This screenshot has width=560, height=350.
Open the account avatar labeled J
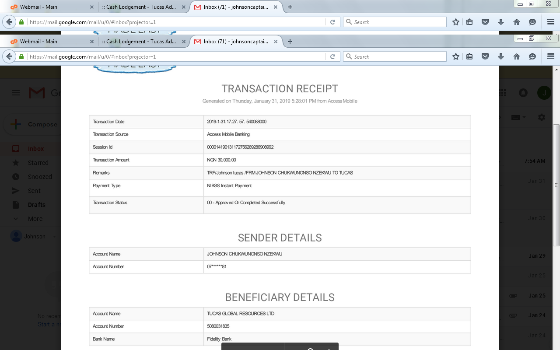(x=544, y=93)
